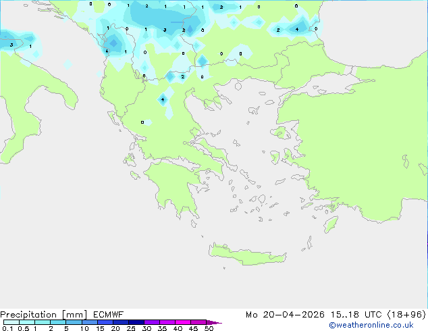Click legend tick label "50"
The width and height of the screenshot is (428, 331).
pos(209,328)
